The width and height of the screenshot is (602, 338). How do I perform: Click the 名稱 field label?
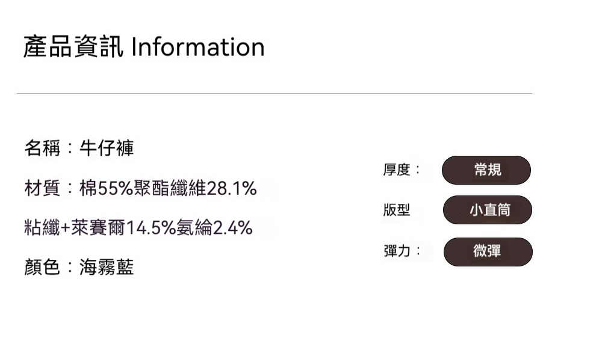click(42, 148)
